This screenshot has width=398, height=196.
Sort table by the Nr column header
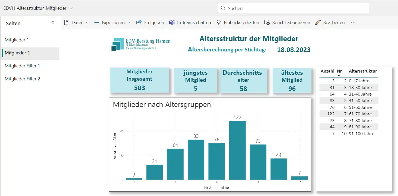pyautogui.click(x=339, y=71)
